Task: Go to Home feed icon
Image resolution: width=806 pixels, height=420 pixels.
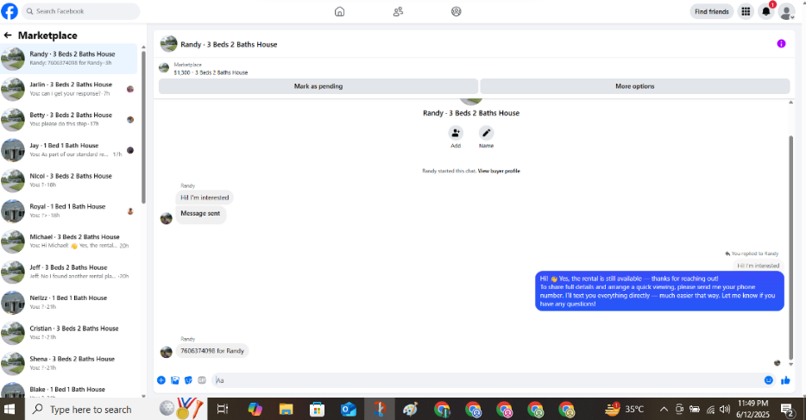Action: (x=339, y=11)
